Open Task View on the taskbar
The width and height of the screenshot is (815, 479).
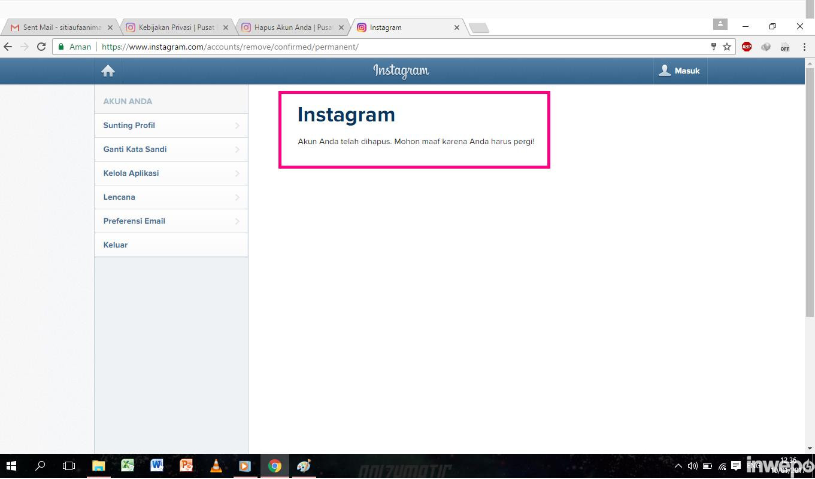tap(69, 466)
